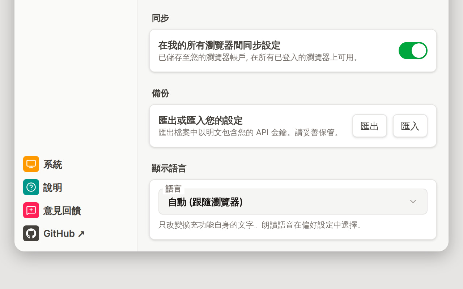Open the 系統 sidebar section

[52, 164]
